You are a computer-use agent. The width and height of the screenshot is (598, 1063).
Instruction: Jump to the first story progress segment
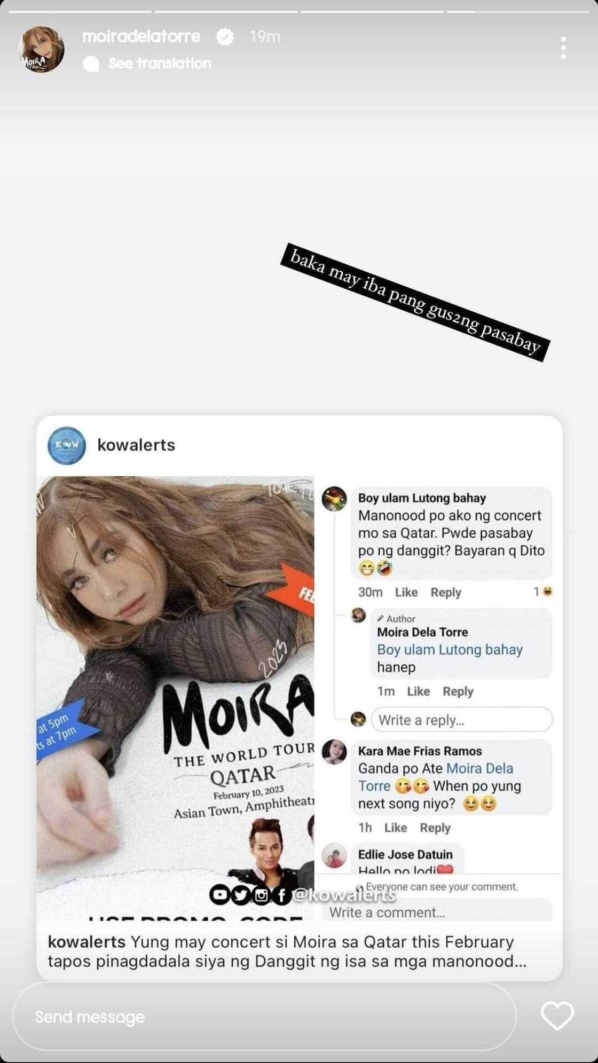pos(80,11)
